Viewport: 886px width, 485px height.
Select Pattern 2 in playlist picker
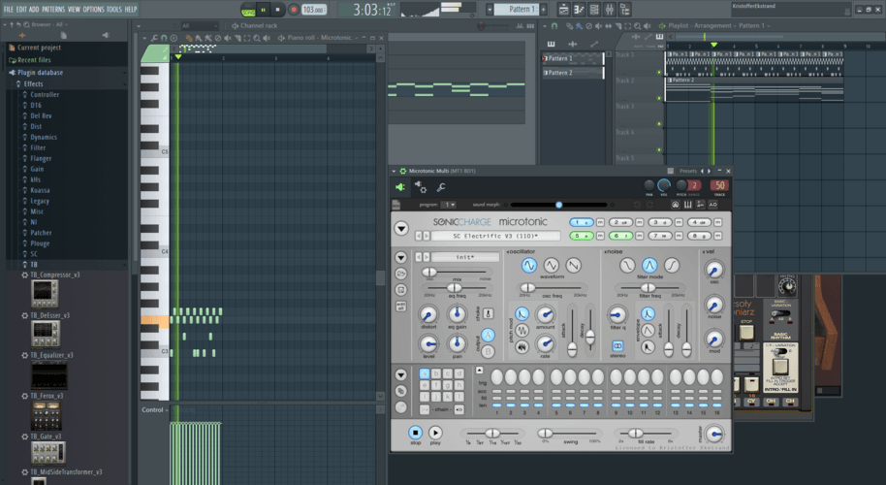pos(572,73)
